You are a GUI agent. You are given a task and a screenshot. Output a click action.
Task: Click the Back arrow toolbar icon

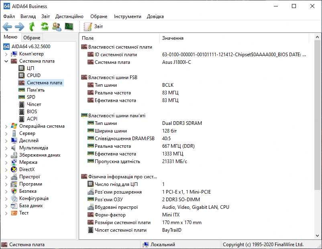pos(7,27)
